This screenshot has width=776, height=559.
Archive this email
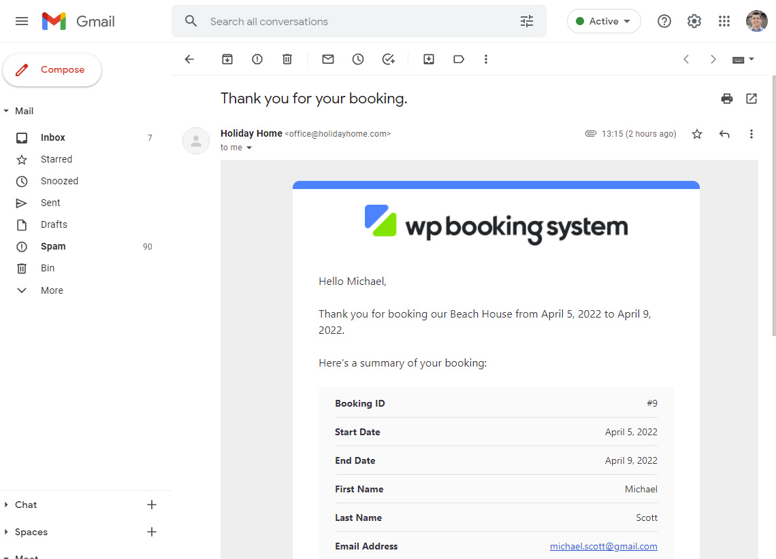227,59
